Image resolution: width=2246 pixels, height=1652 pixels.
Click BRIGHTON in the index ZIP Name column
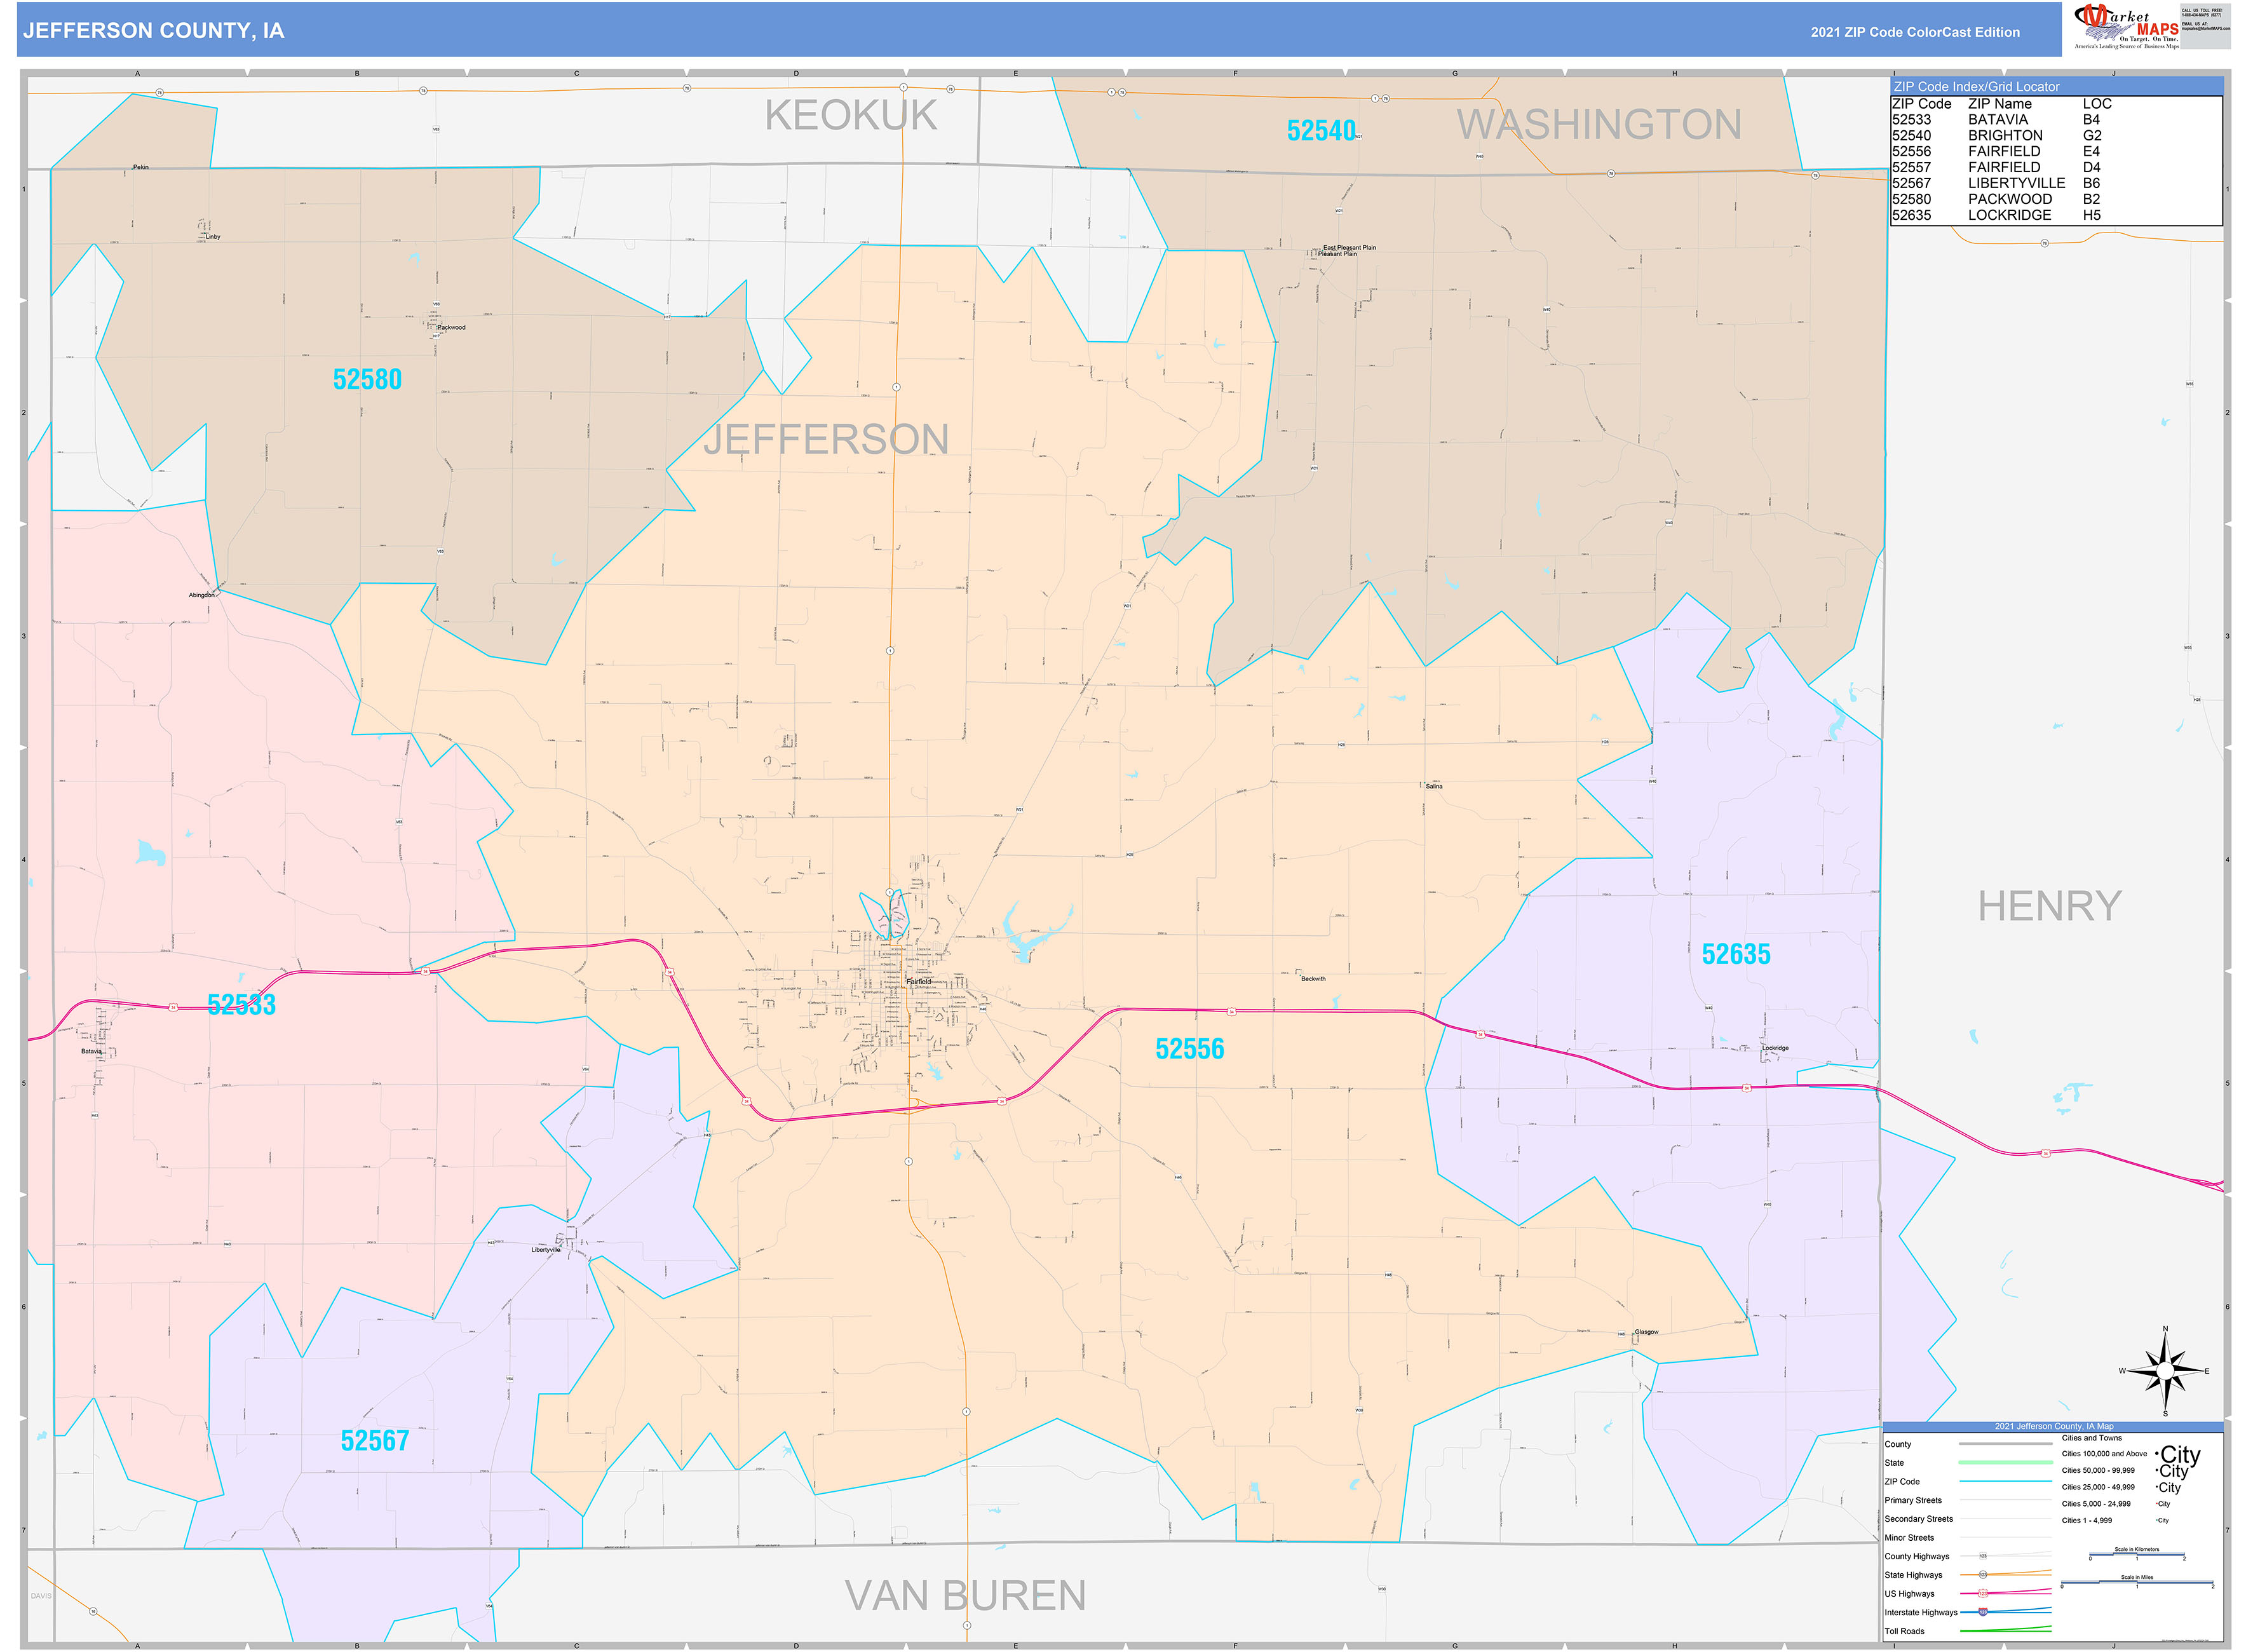click(x=2005, y=135)
